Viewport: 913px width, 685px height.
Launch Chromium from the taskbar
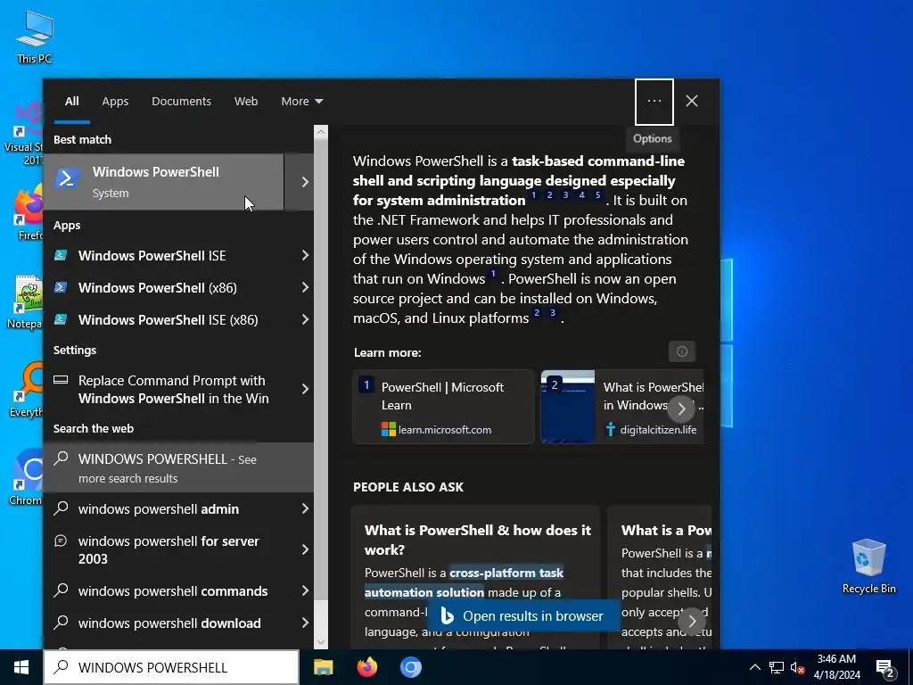coord(410,667)
